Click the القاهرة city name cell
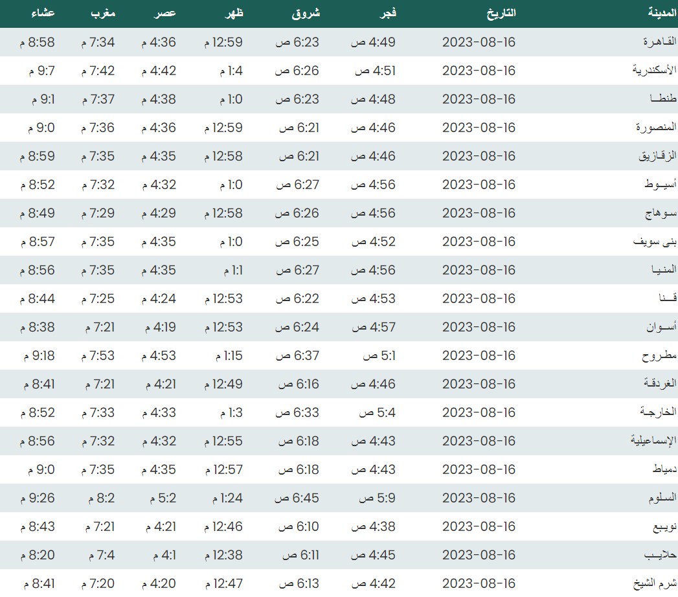Viewport: 678px width, 597px height. (x=659, y=42)
